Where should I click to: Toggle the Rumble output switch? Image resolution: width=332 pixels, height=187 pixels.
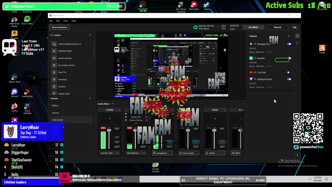pos(289,58)
